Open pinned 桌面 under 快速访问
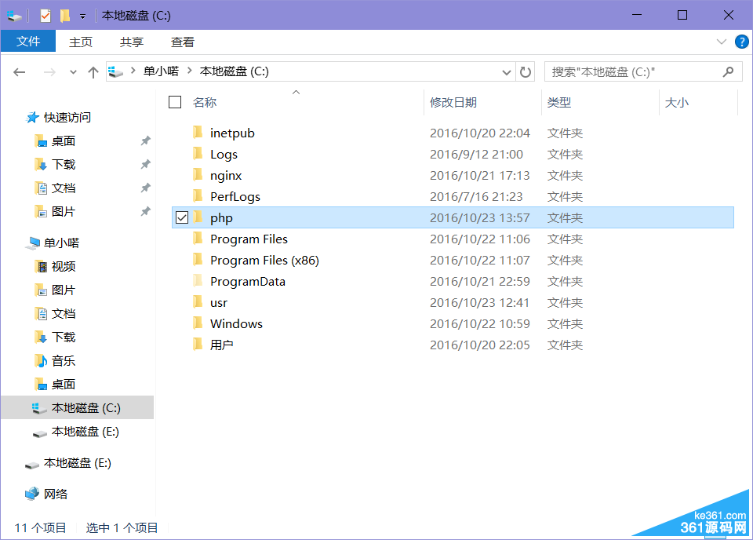The width and height of the screenshot is (753, 540). click(64, 140)
